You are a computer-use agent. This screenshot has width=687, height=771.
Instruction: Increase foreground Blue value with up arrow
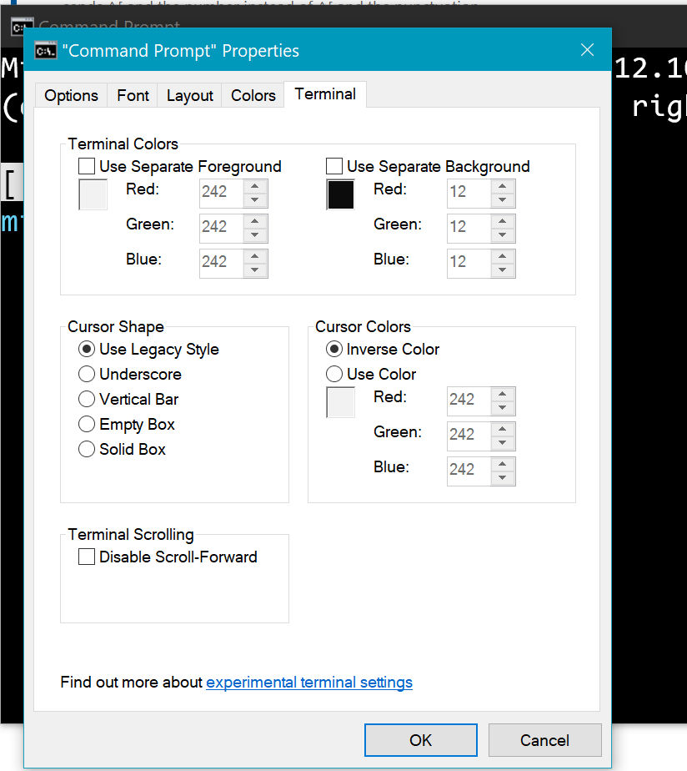point(254,256)
